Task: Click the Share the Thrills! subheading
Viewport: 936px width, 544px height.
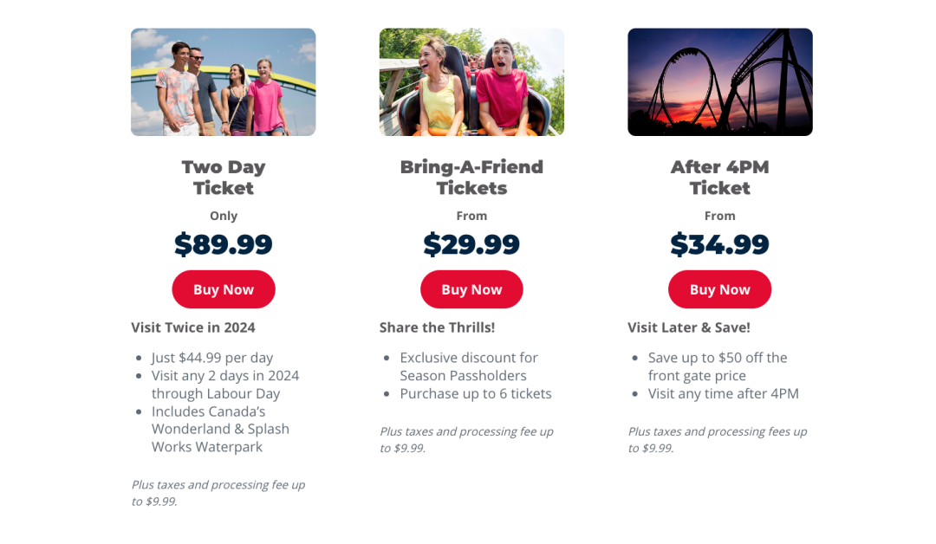Action: (437, 327)
